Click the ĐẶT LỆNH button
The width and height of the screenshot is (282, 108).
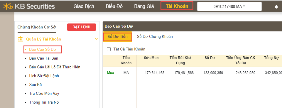(x=82, y=27)
